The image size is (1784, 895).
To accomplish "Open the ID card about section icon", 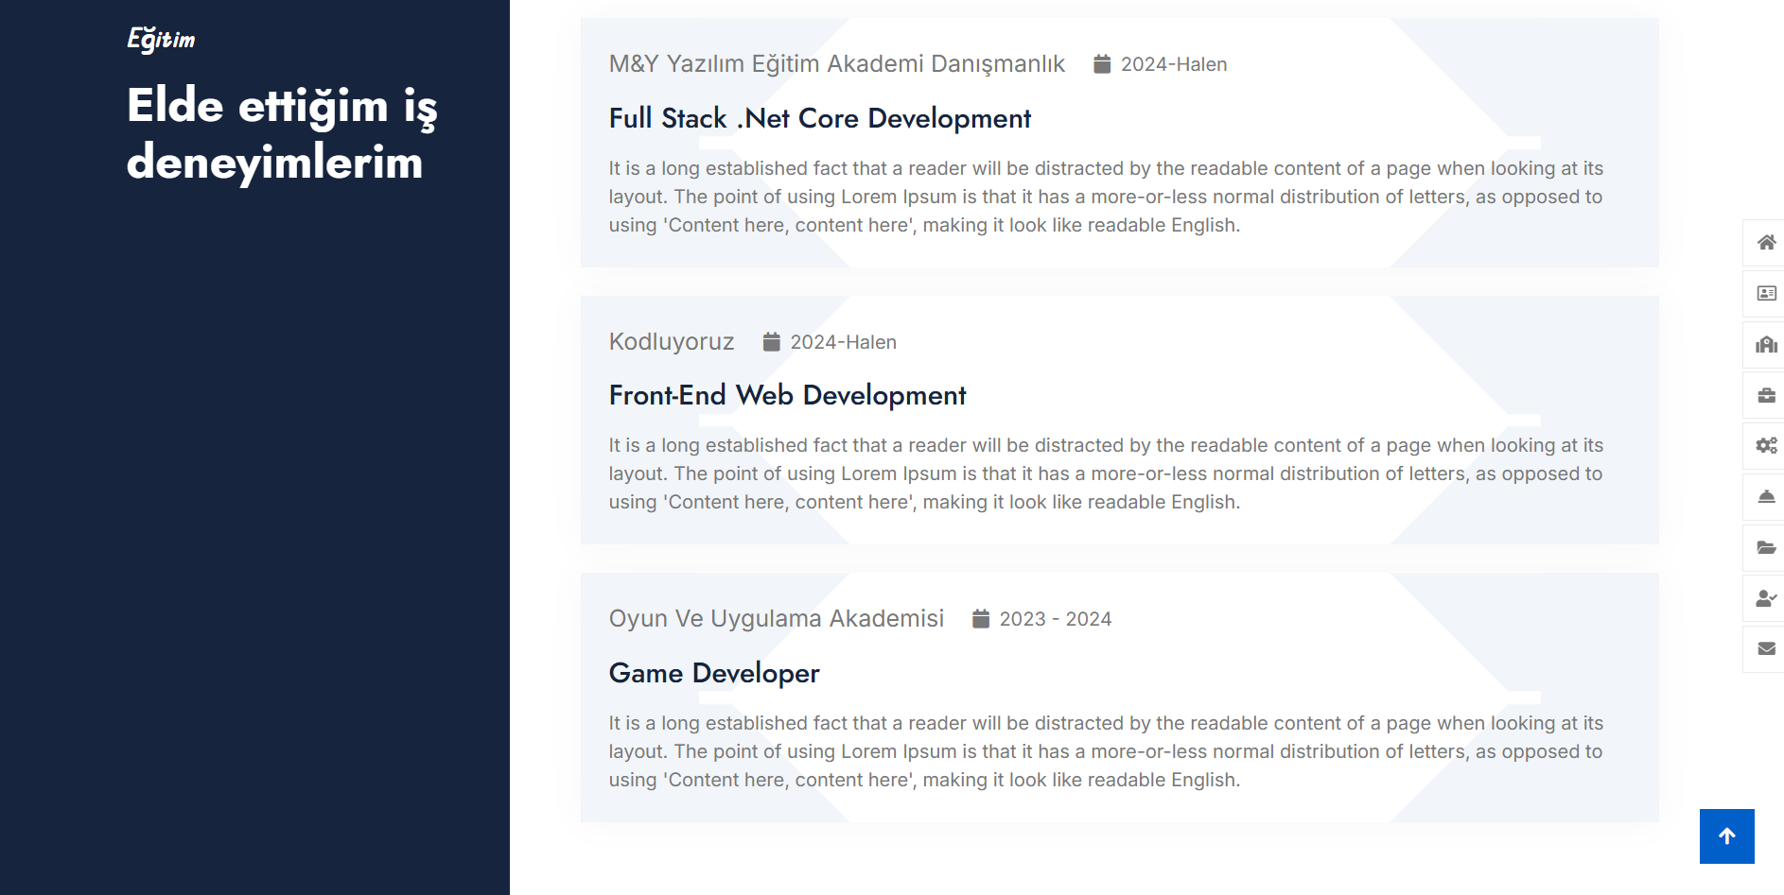I will (x=1766, y=293).
